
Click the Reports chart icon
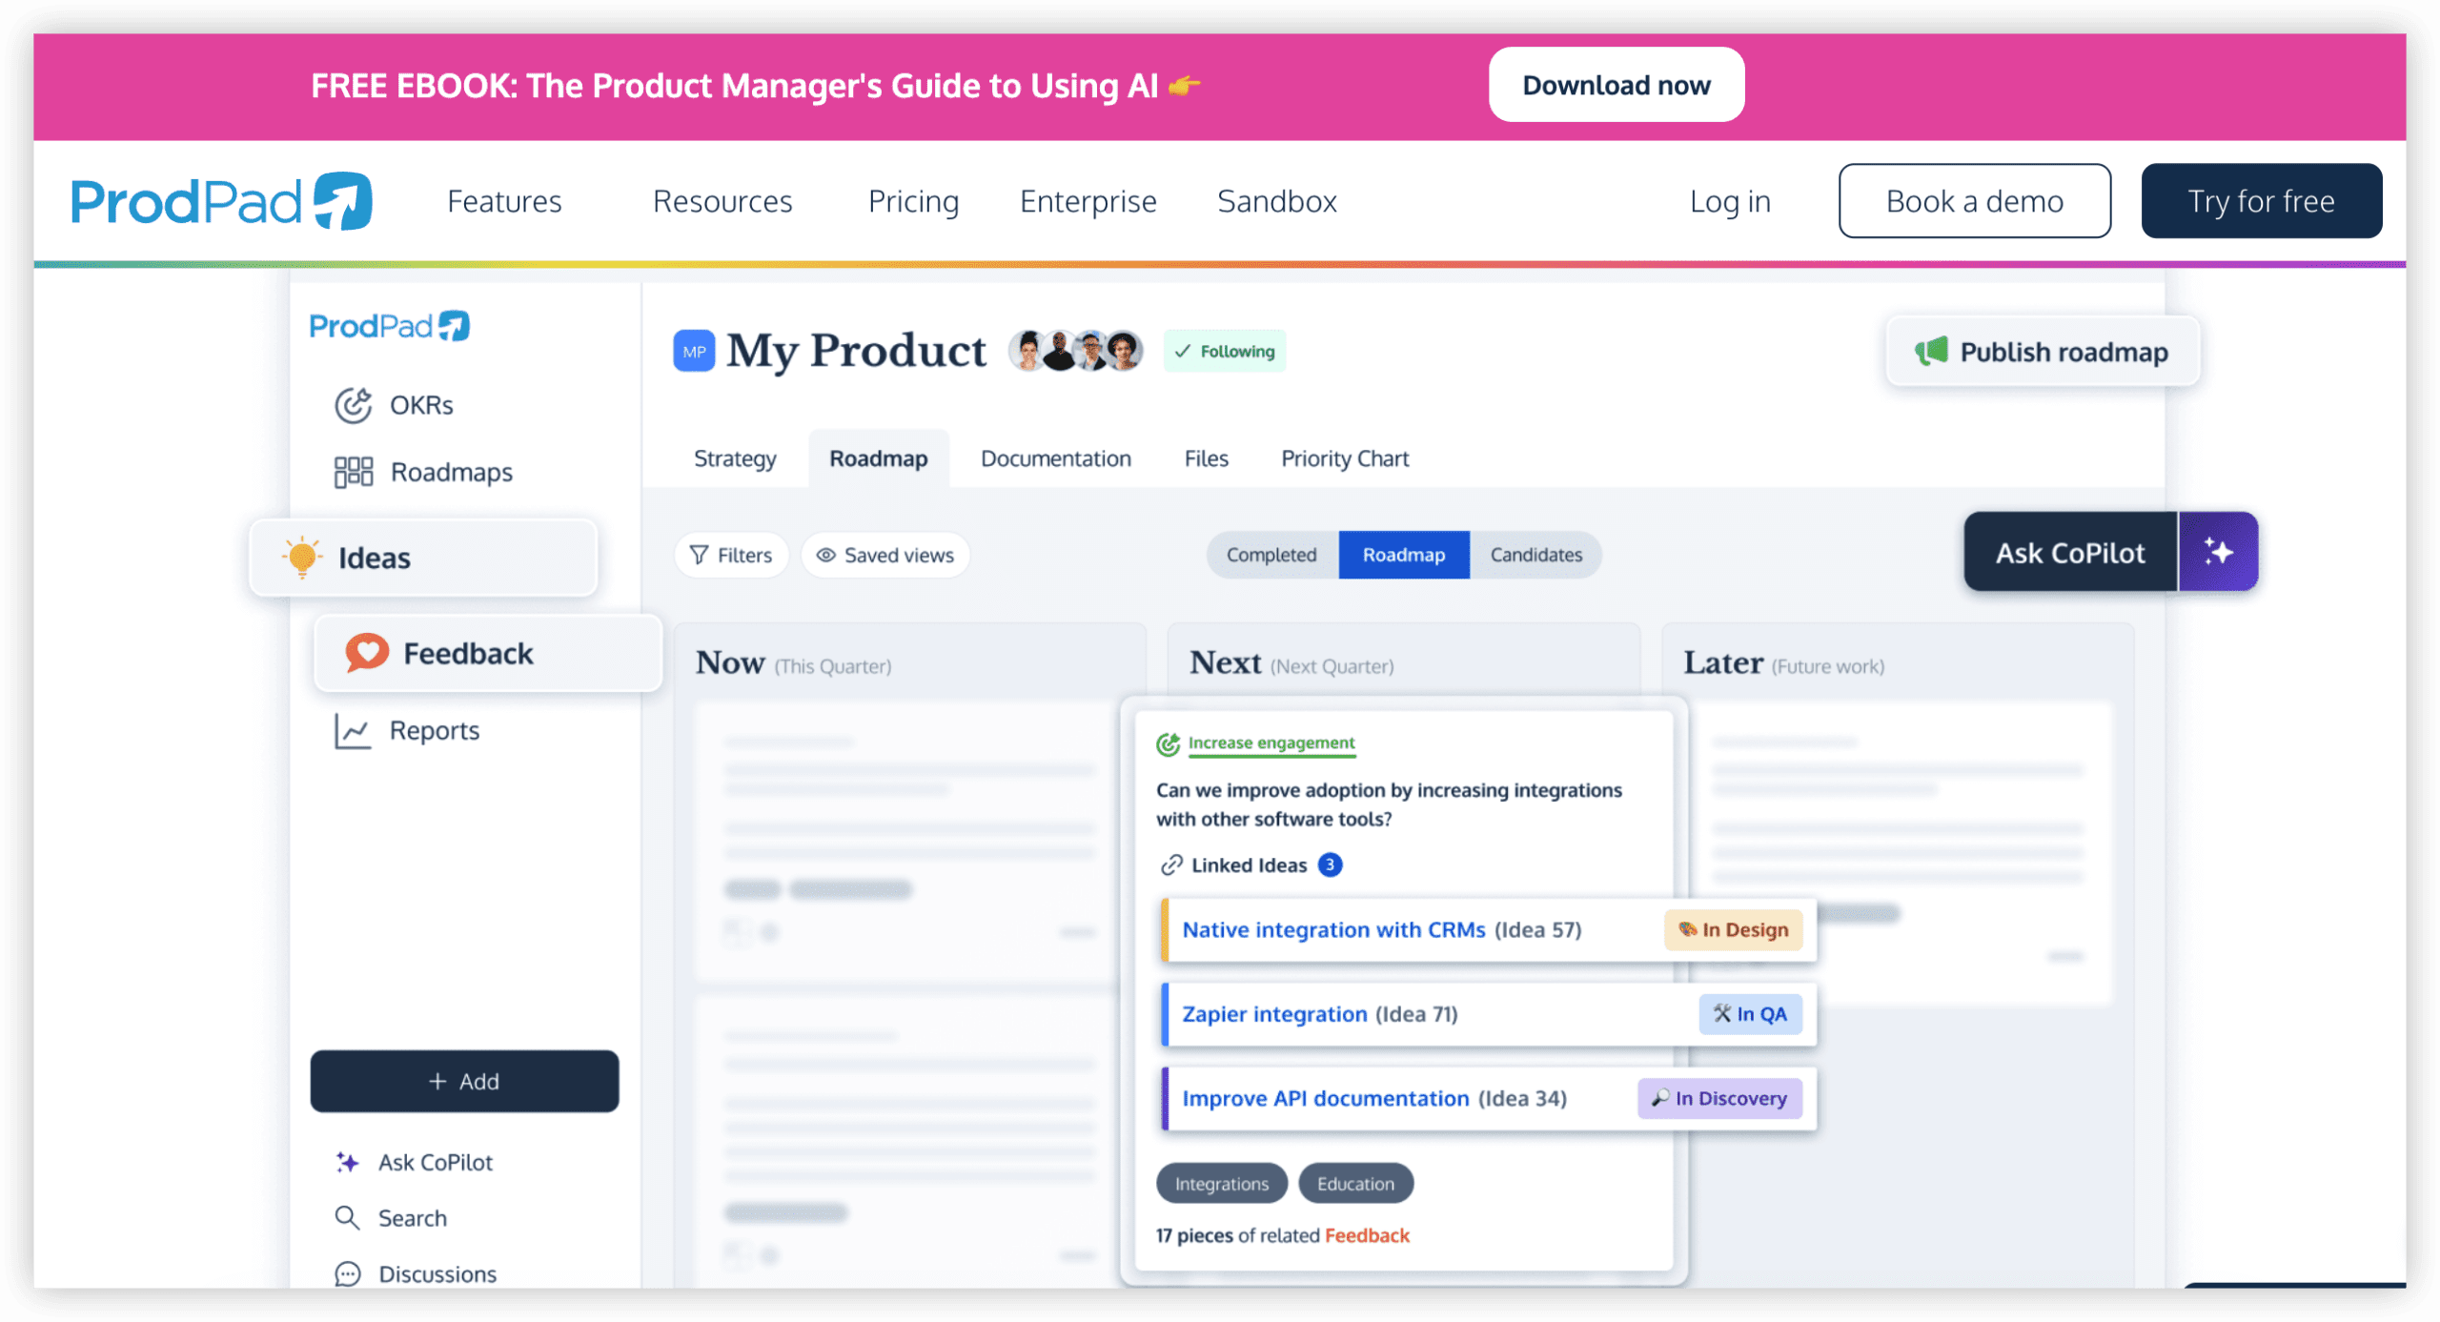click(x=353, y=731)
